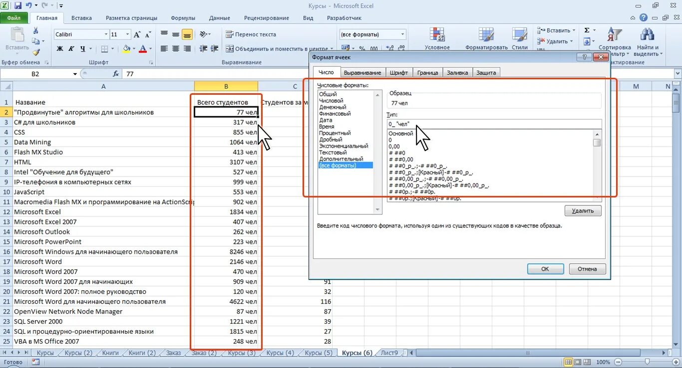
Task: Center text horizontally in the ribbon
Action: click(x=176, y=49)
